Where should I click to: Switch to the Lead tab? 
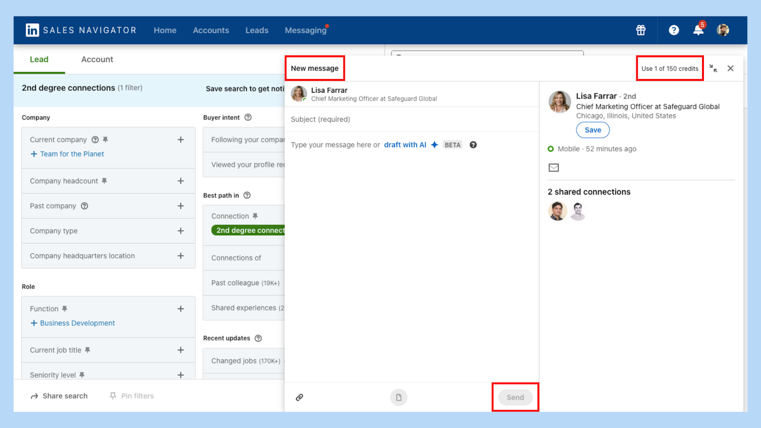[39, 59]
